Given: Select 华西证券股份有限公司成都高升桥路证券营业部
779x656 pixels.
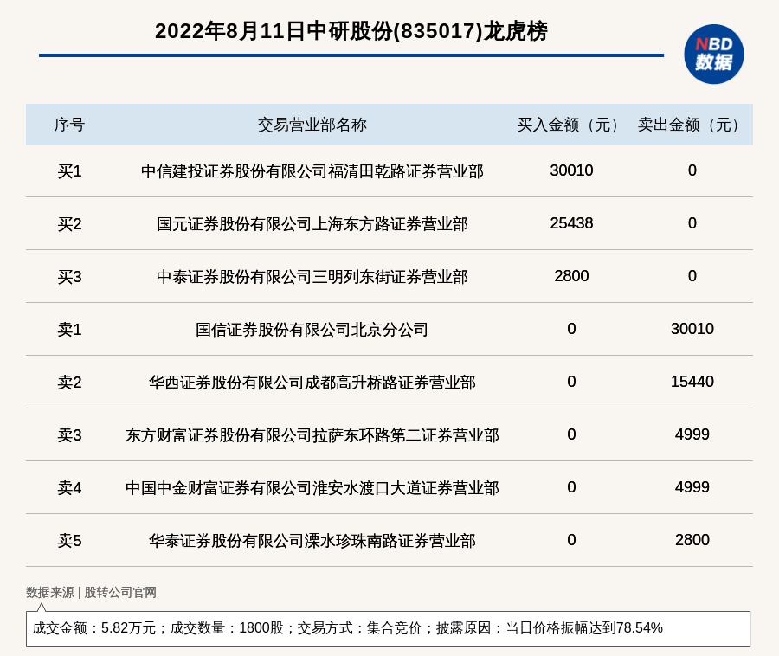Looking at the screenshot, I should (x=312, y=382).
